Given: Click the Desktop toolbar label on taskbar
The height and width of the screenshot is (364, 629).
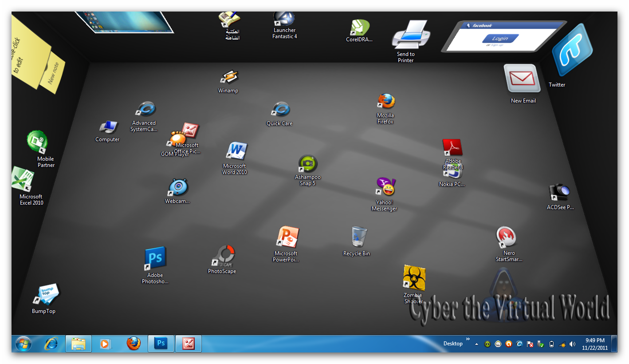Looking at the screenshot, I should pyautogui.click(x=453, y=344).
